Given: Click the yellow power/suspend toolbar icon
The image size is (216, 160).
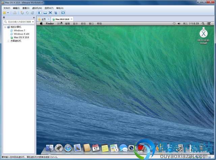Looking at the screenshot, I should pos(4,13).
